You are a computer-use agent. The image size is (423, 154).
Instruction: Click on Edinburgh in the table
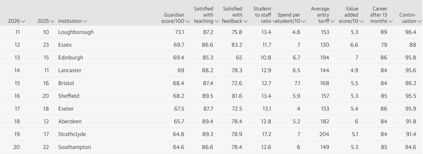[x=70, y=57]
